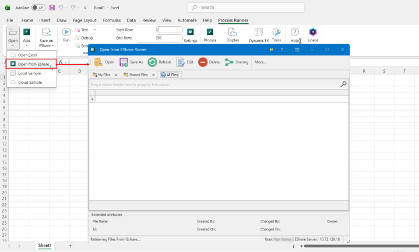Click the previous sheet navigation arrow

9,246
